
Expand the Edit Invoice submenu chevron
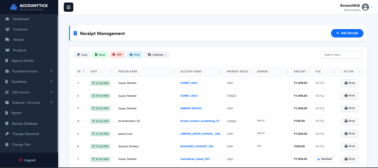tap(51, 92)
